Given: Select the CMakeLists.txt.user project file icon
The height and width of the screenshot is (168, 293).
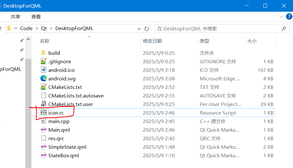Looking at the screenshot, I should [44, 104].
